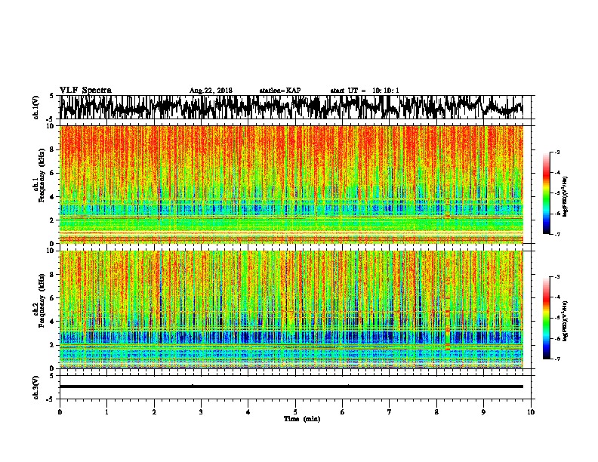The width and height of the screenshot is (598, 462).
Task: Click the ch.3 flat black trace line
Action: pos(291,387)
